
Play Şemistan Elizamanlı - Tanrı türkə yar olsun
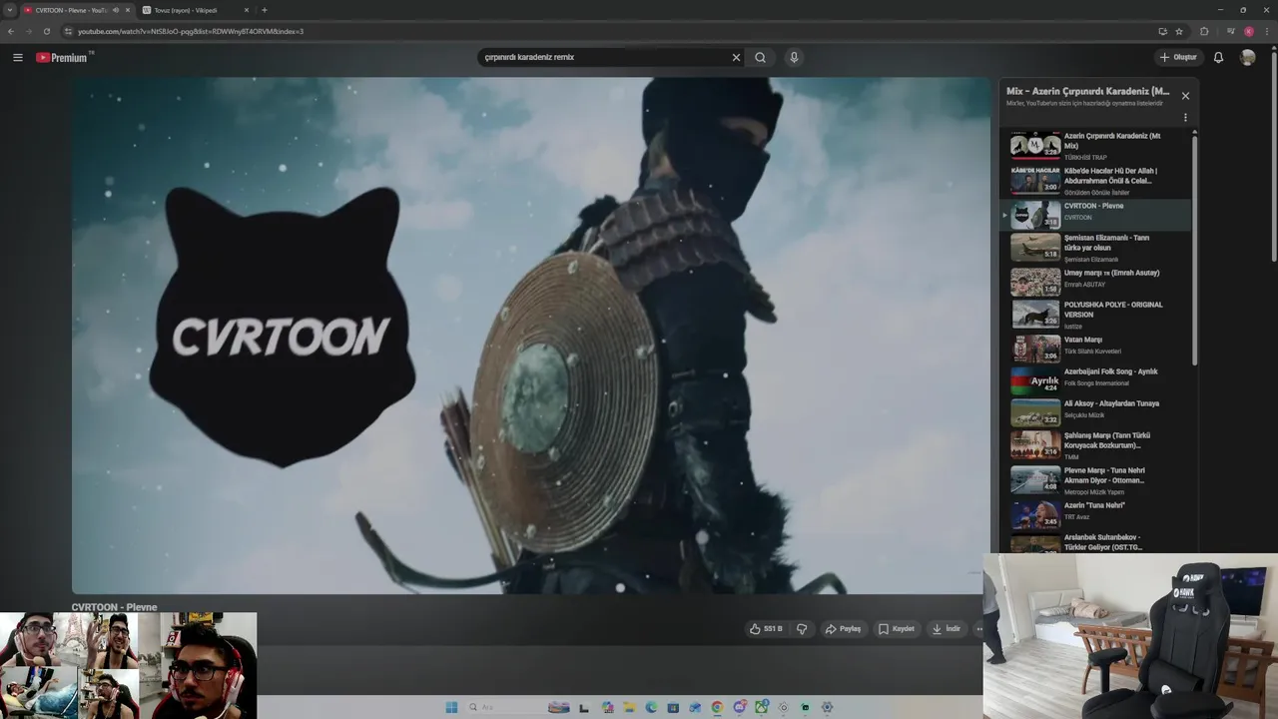pos(1095,248)
